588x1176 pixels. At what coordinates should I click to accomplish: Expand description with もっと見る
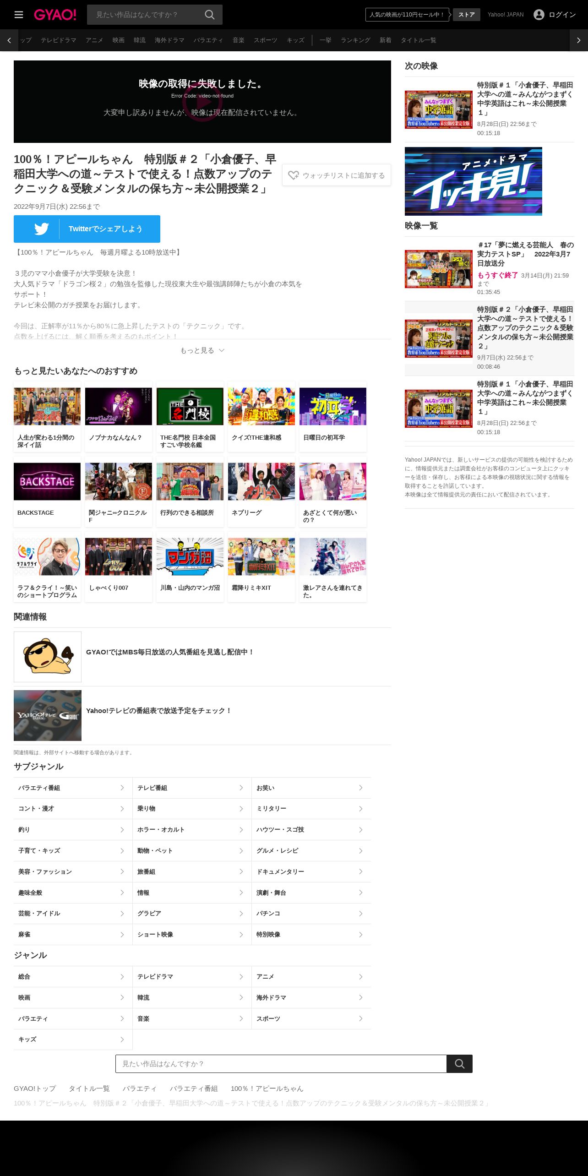tap(202, 350)
